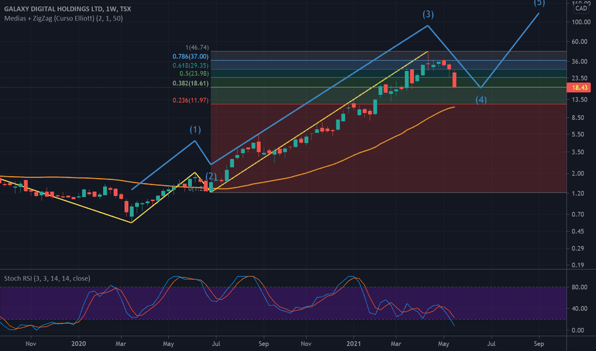596x351 pixels.
Task: Click the 100.00 price axis label
Action: pos(581,22)
